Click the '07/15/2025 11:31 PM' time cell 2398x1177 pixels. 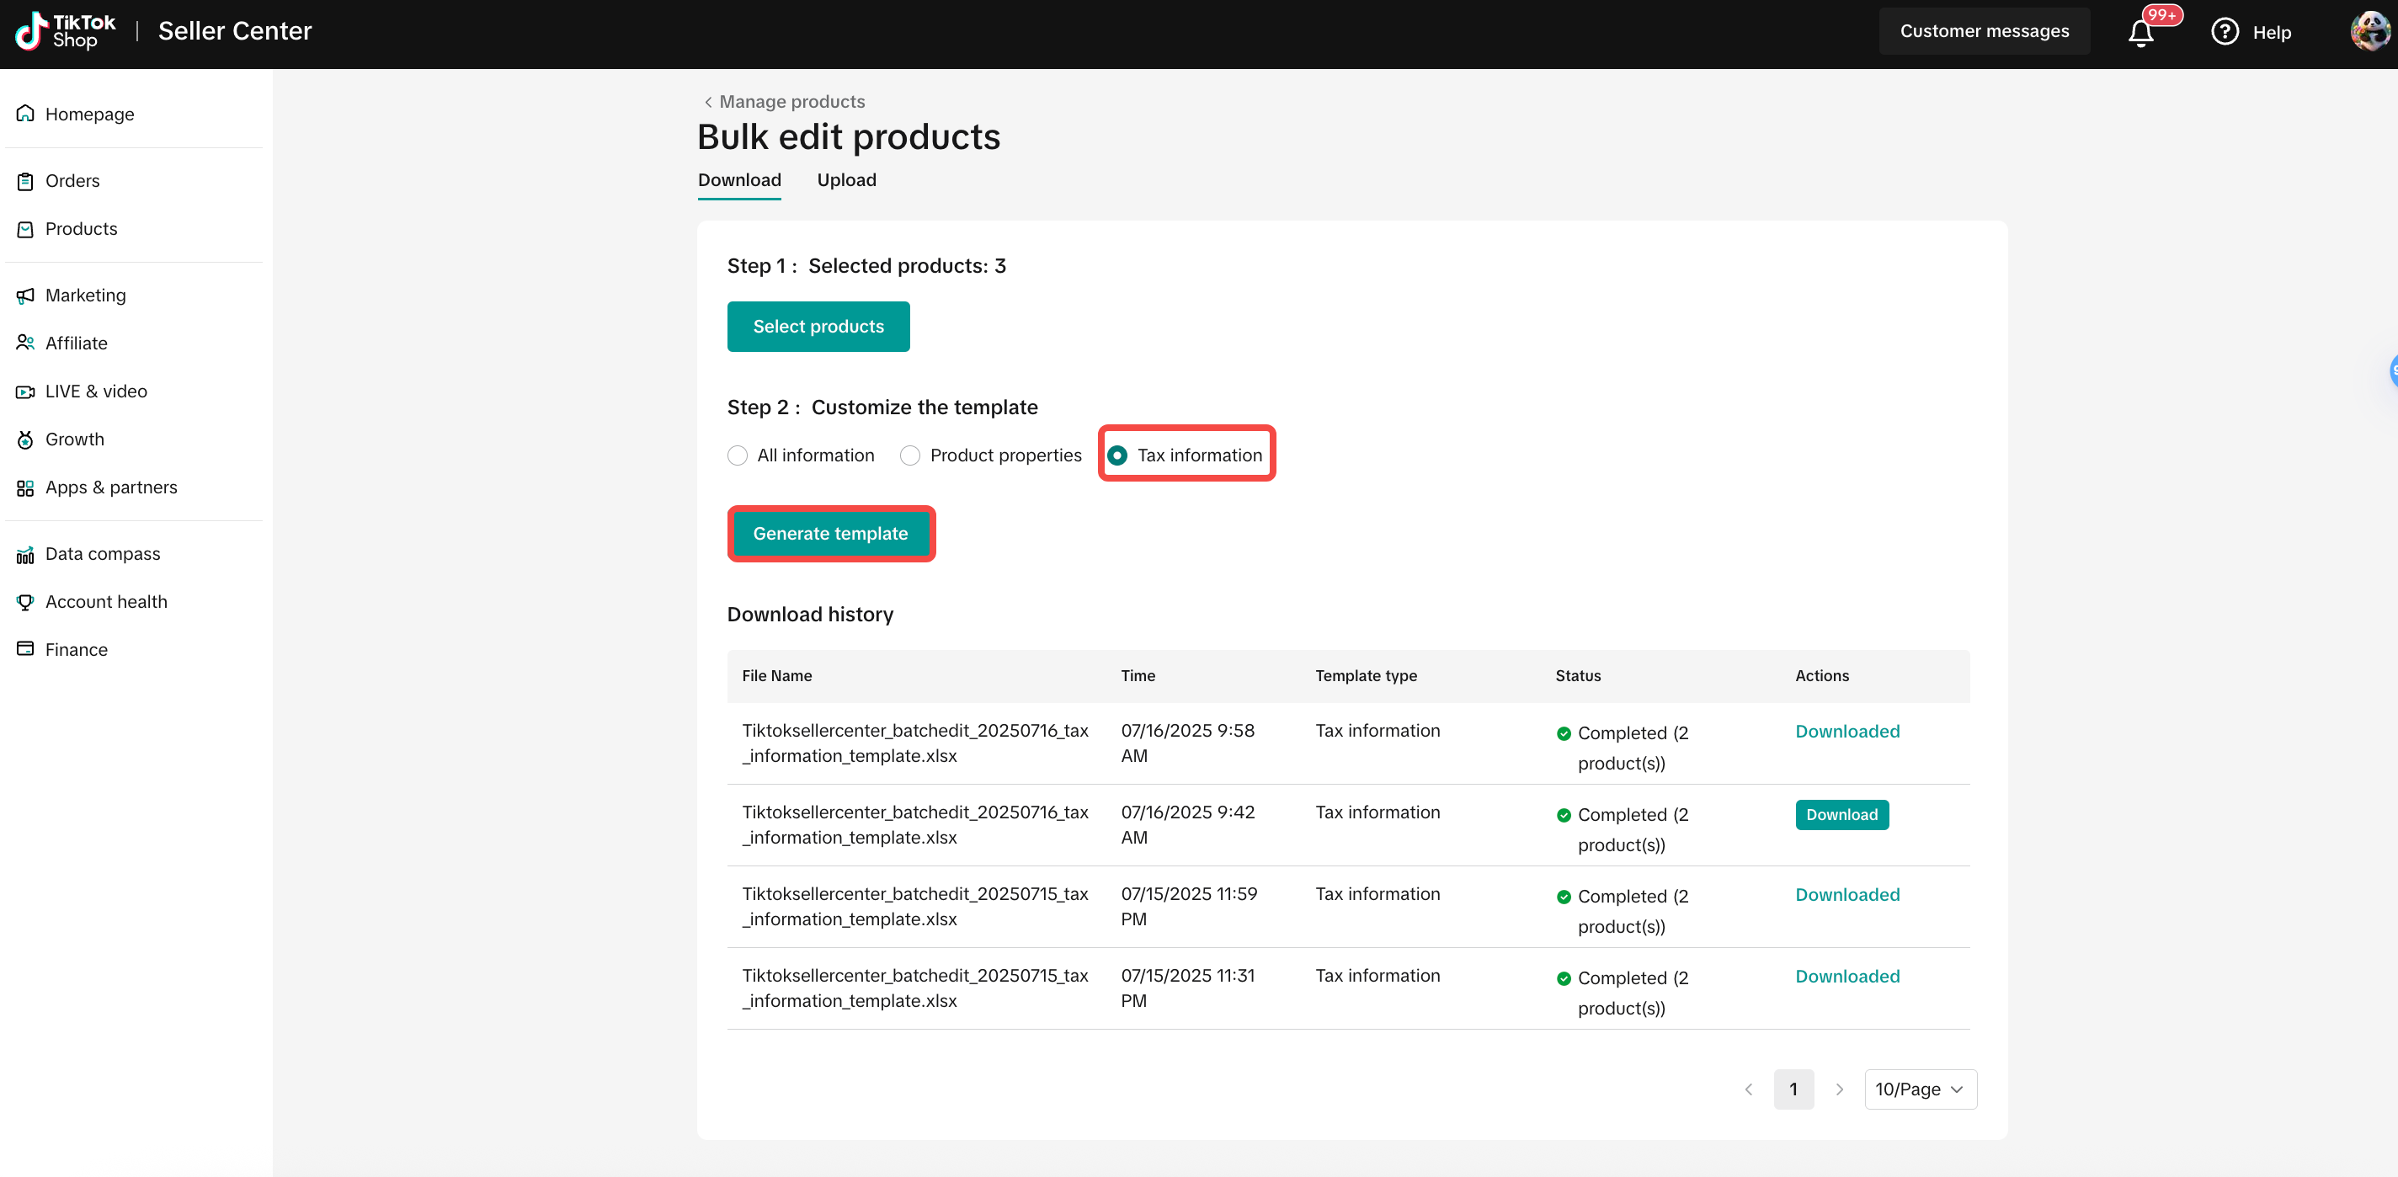pyautogui.click(x=1188, y=988)
